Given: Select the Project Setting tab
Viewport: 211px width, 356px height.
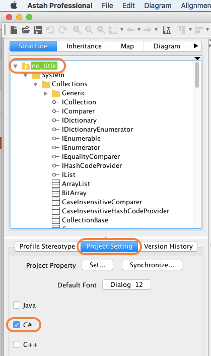Looking at the screenshot, I should (x=109, y=247).
